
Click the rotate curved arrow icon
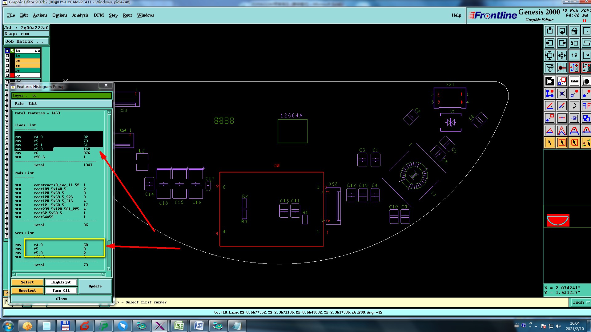pyautogui.click(x=574, y=106)
